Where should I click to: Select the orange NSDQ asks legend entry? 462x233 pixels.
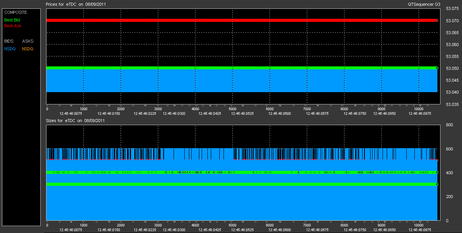point(28,49)
